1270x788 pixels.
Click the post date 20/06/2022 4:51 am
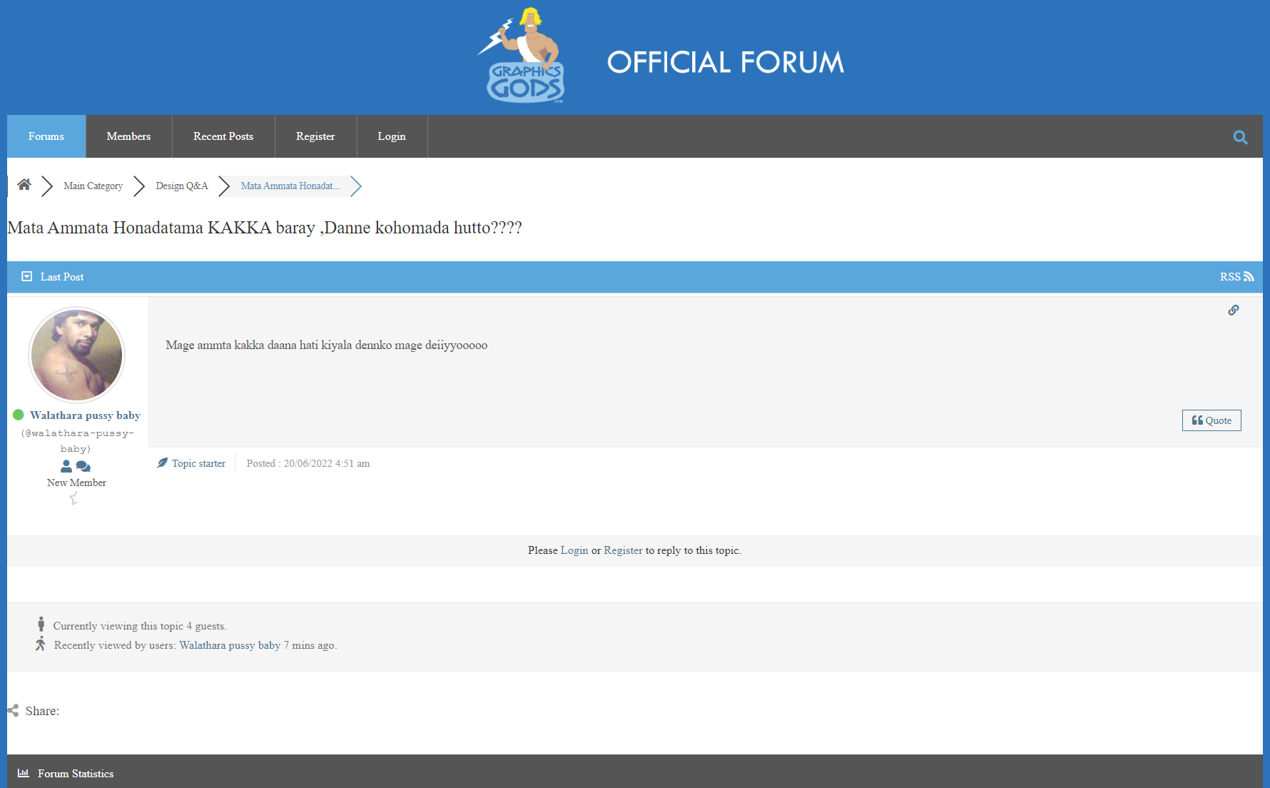[327, 463]
